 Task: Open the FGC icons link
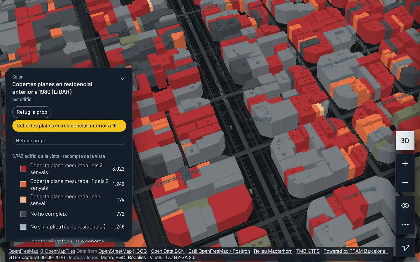point(120,258)
